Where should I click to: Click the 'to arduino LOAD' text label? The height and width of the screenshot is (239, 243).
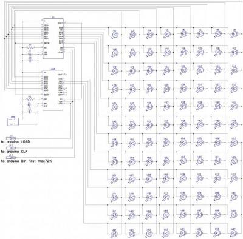pyautogui.click(x=15, y=142)
